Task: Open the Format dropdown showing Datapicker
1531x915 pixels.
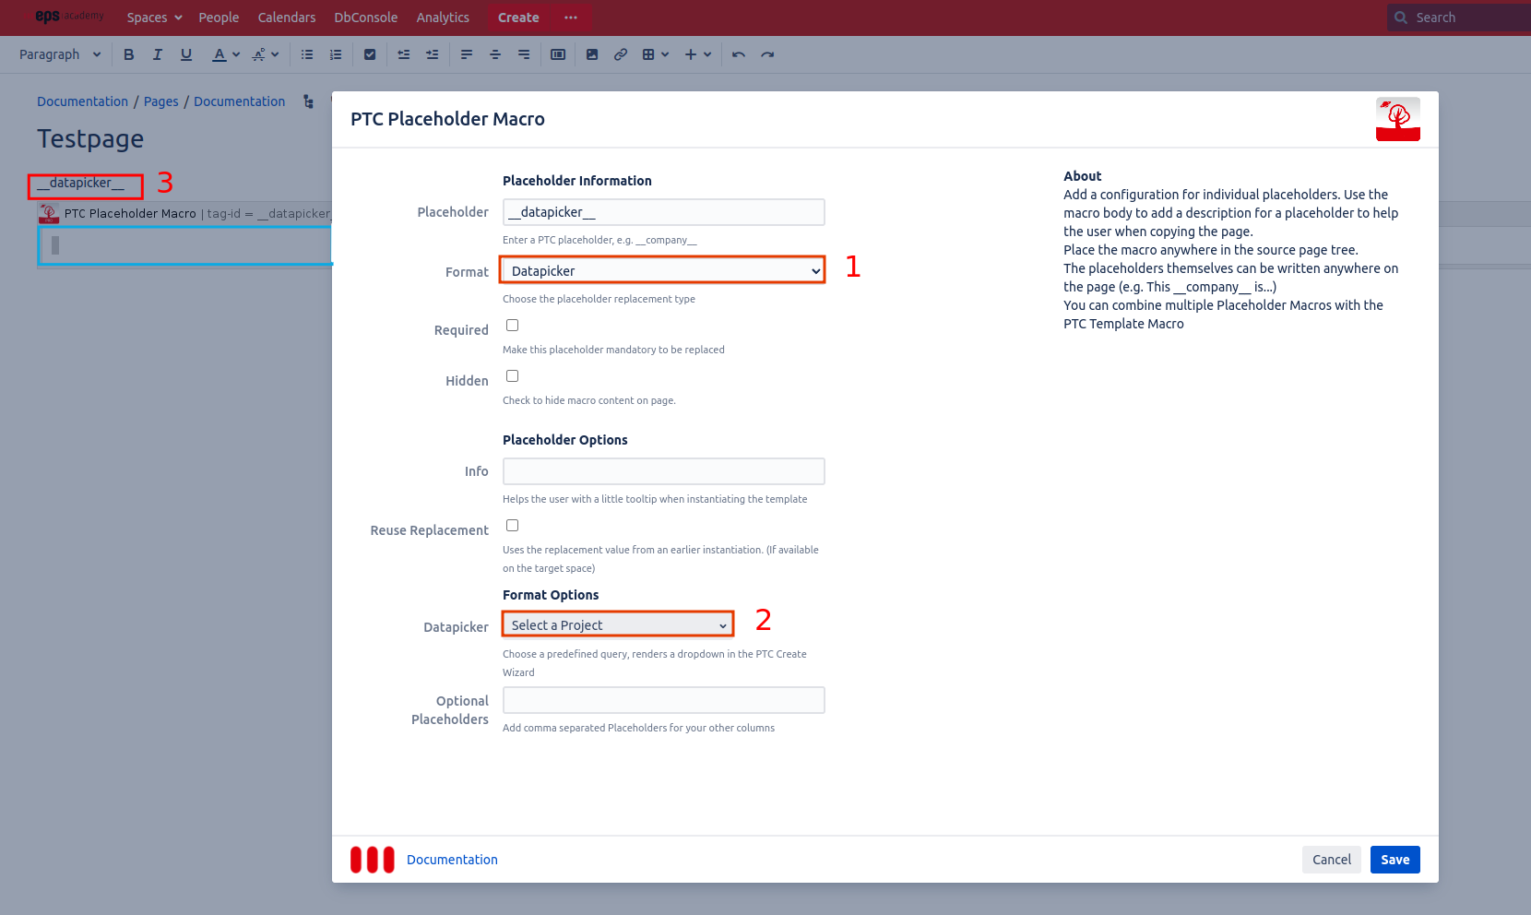Action: tap(662, 270)
